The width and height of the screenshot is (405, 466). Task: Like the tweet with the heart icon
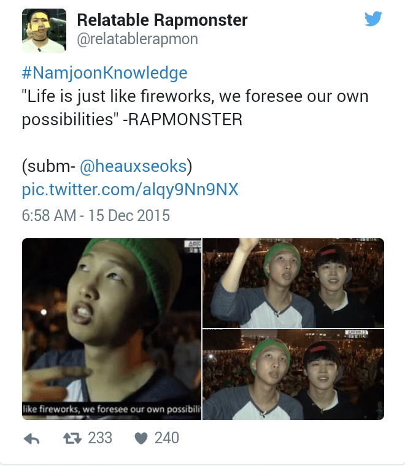click(141, 438)
